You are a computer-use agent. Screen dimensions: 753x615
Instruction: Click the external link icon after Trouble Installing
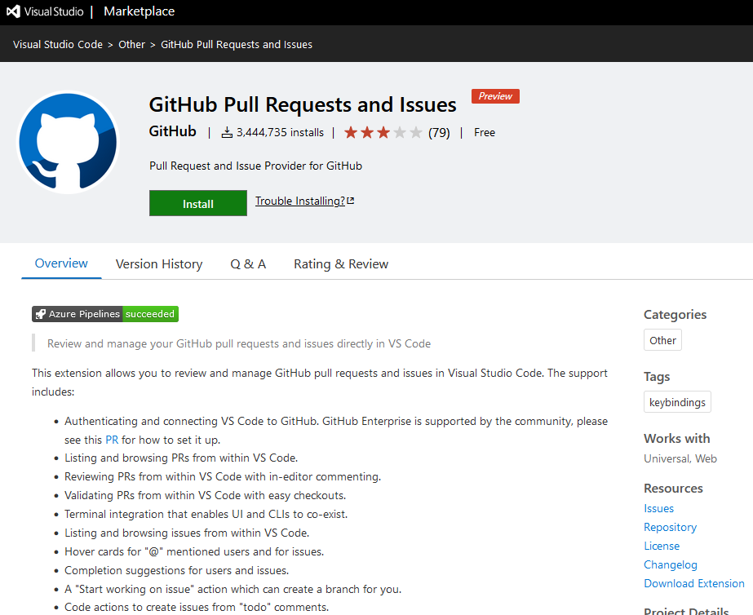[351, 201]
